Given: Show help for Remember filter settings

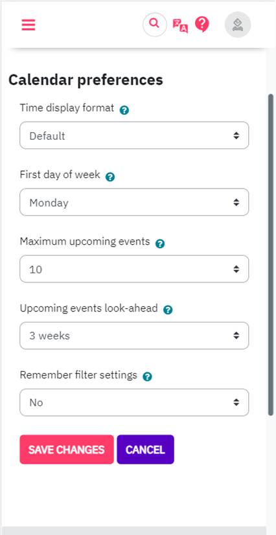Looking at the screenshot, I should point(147,377).
